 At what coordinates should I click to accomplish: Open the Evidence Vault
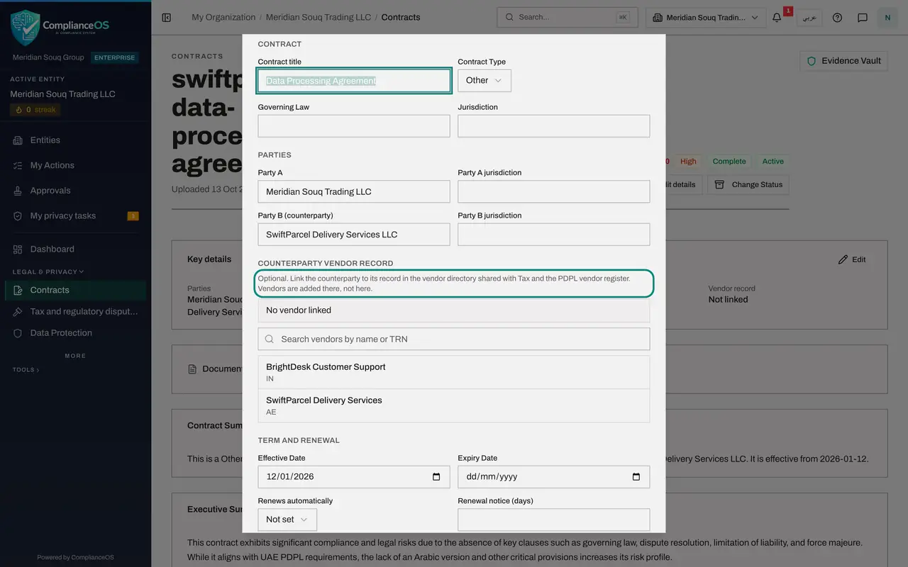coord(844,61)
